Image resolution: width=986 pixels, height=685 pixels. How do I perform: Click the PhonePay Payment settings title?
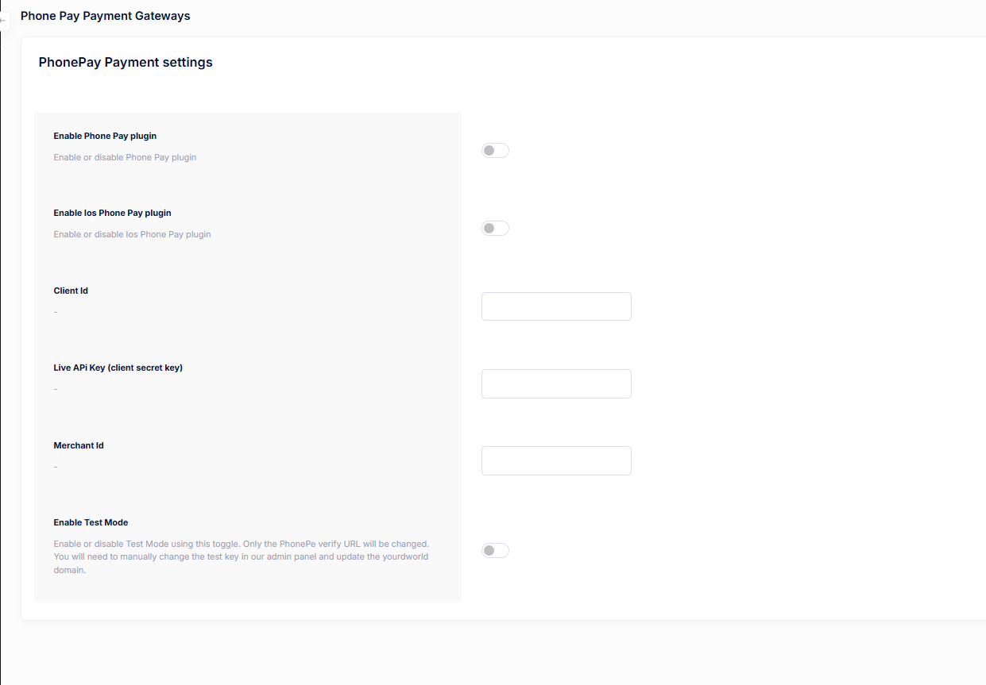(x=126, y=62)
